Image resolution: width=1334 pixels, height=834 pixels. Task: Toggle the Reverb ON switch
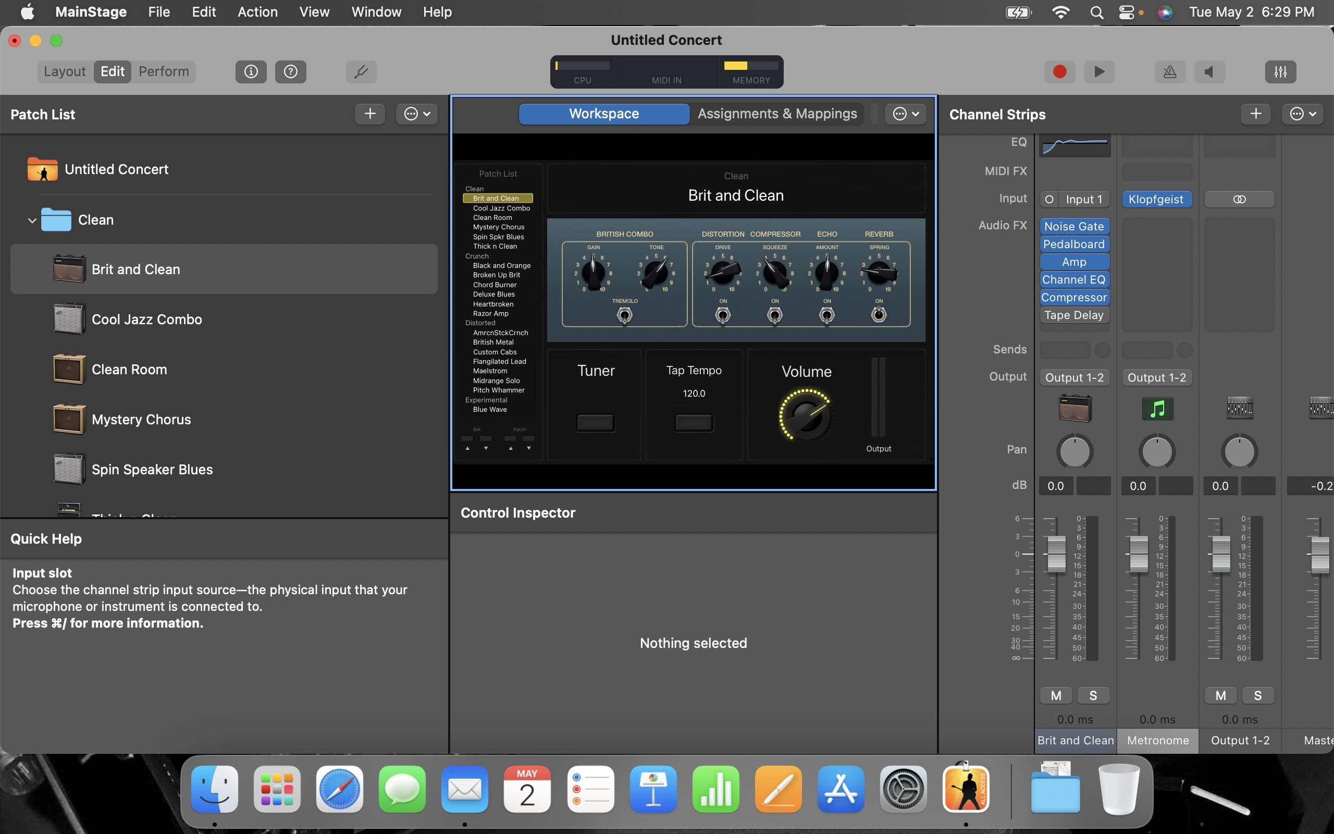[879, 315]
